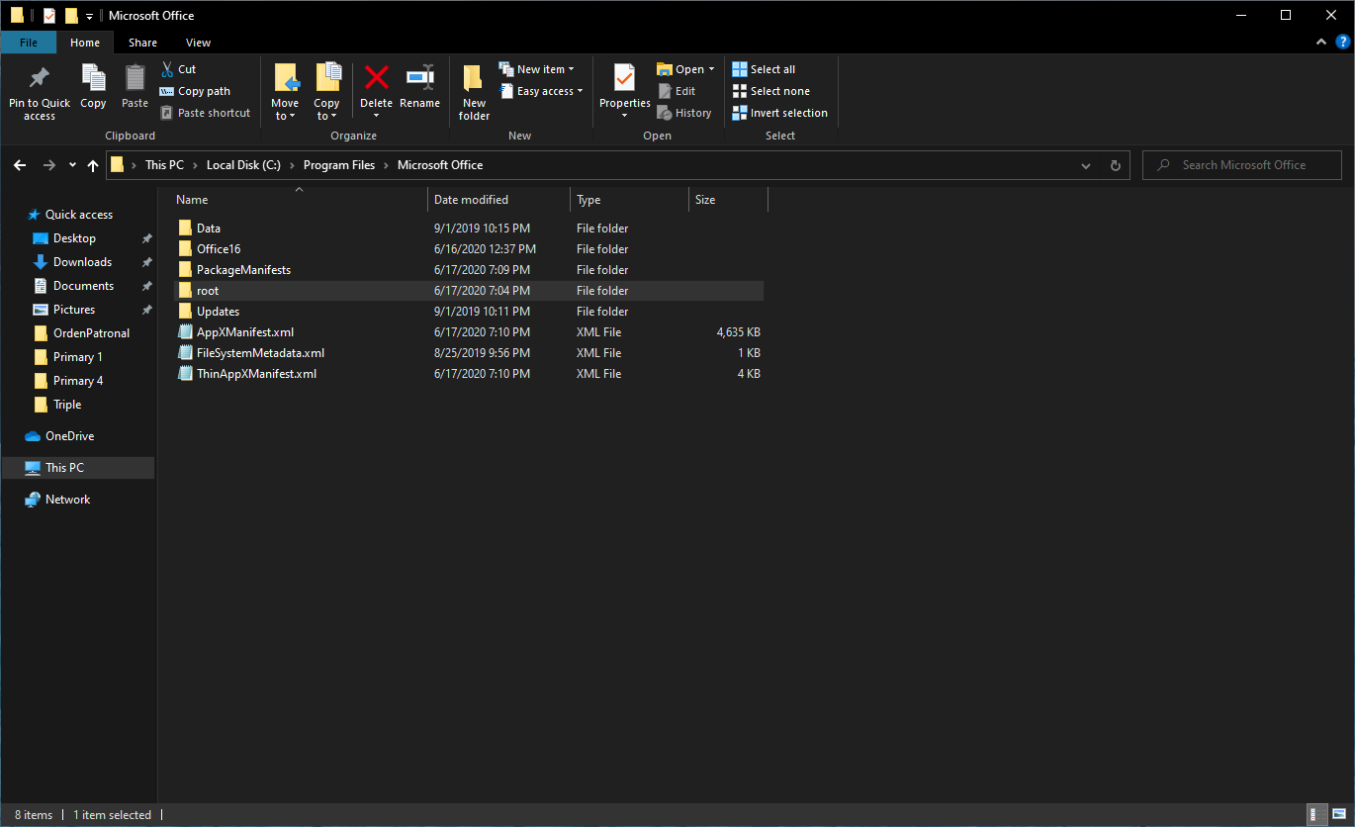Click the Pin to Quick access icon
The height and width of the screenshot is (827, 1355).
coord(40,77)
